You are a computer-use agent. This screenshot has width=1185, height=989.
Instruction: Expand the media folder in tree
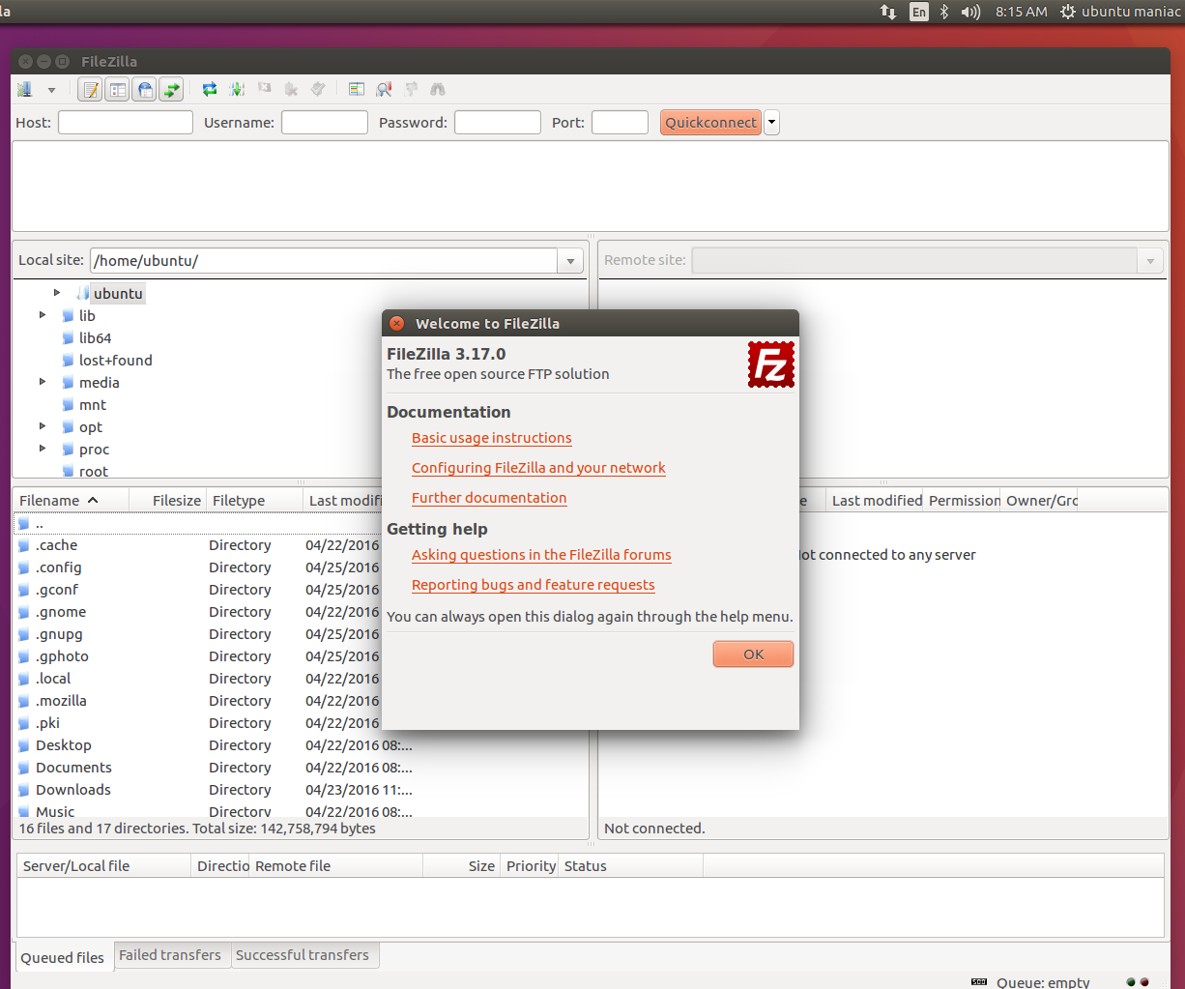coord(43,382)
